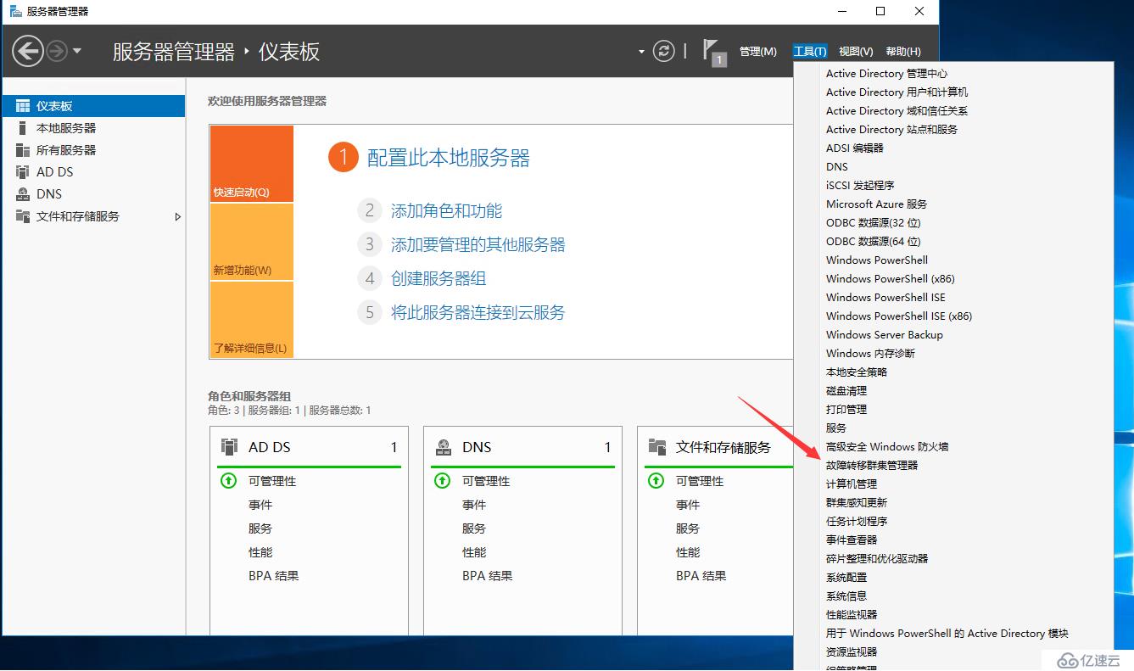Image resolution: width=1134 pixels, height=671 pixels.
Task: Select the 新增功能(W) tile
Action: (x=251, y=242)
